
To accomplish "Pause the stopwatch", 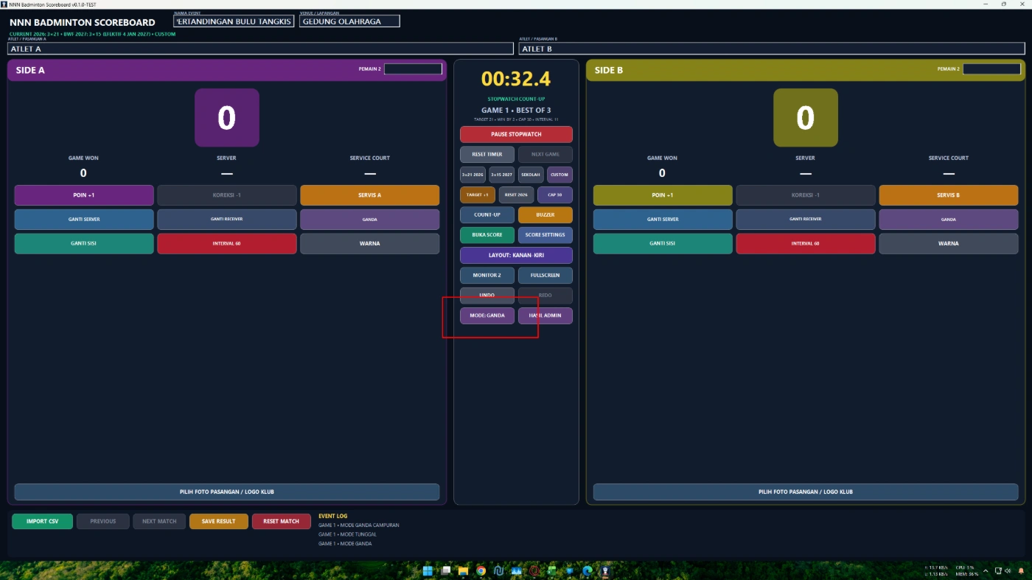I will pyautogui.click(x=516, y=134).
